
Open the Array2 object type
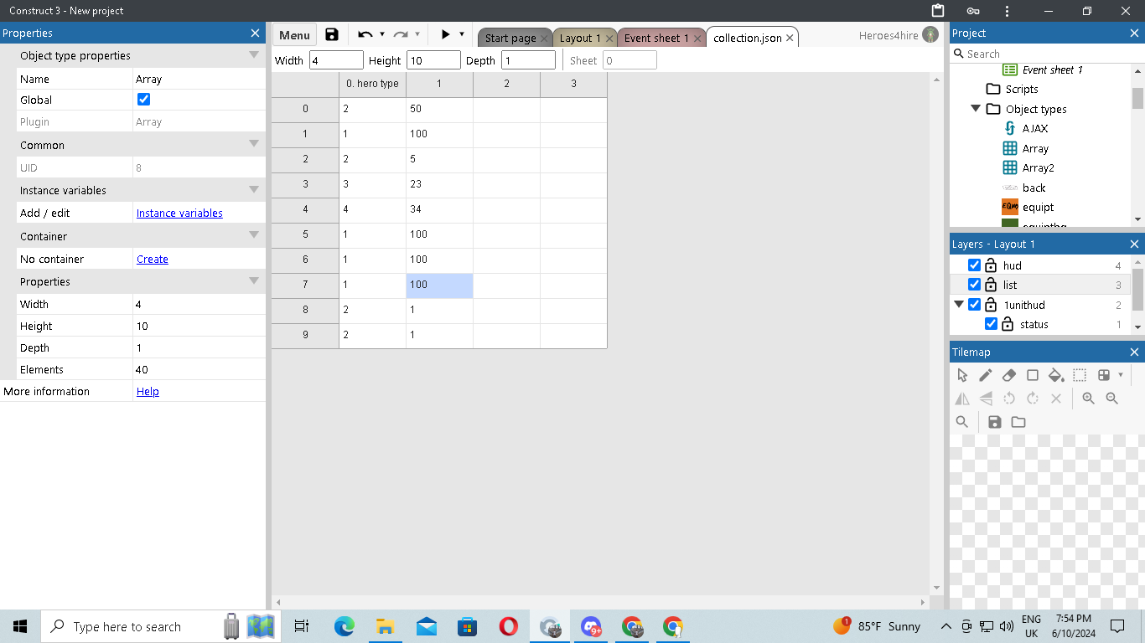pyautogui.click(x=1038, y=168)
